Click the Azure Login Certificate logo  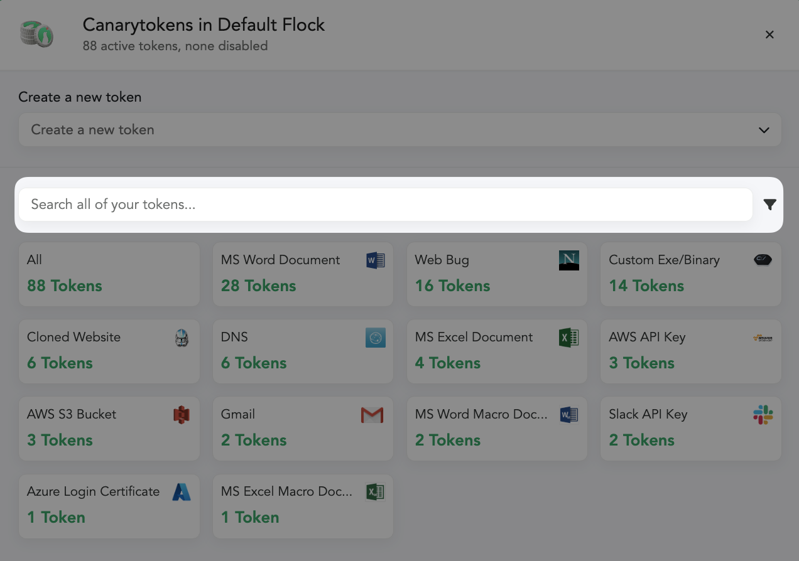tap(182, 492)
